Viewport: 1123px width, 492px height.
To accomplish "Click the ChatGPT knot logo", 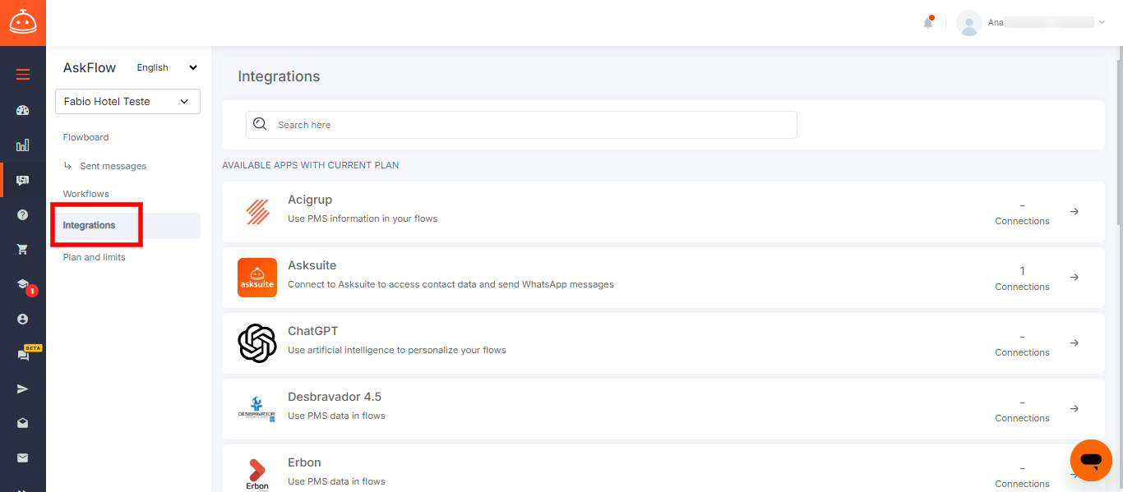I will pos(257,343).
